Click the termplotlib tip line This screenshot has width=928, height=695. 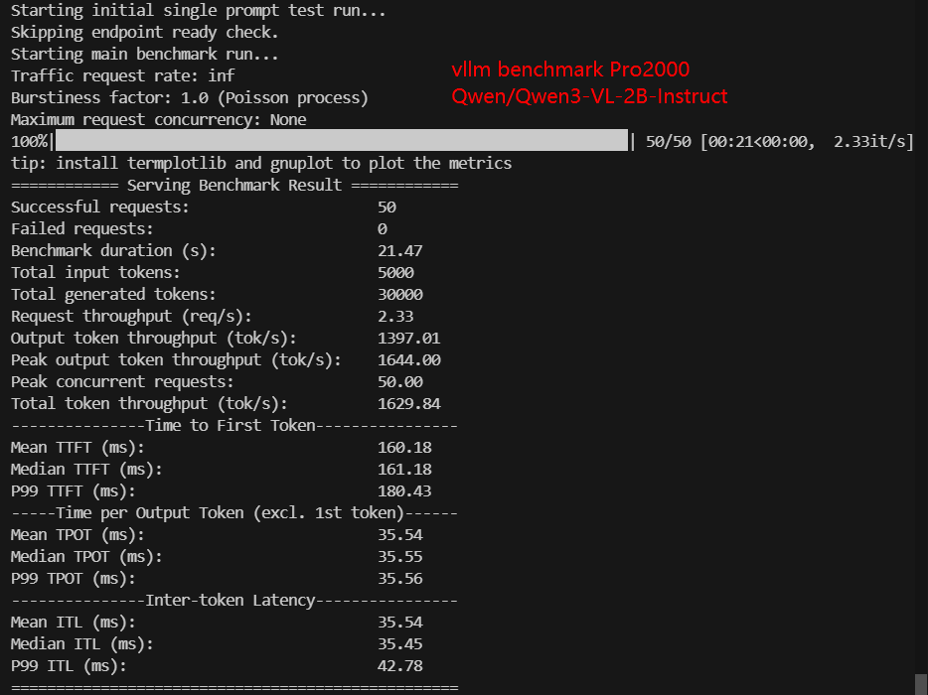261,163
